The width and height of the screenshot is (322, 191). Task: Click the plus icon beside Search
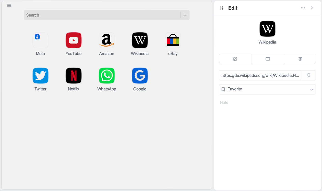185,15
